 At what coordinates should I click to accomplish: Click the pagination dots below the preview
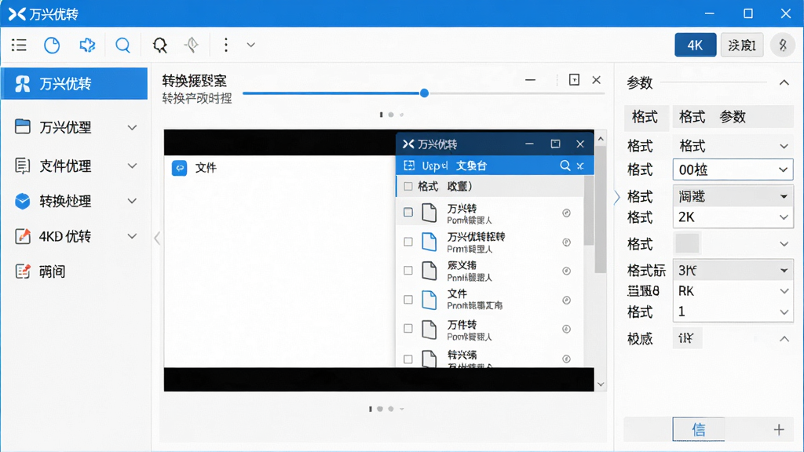coord(386,409)
